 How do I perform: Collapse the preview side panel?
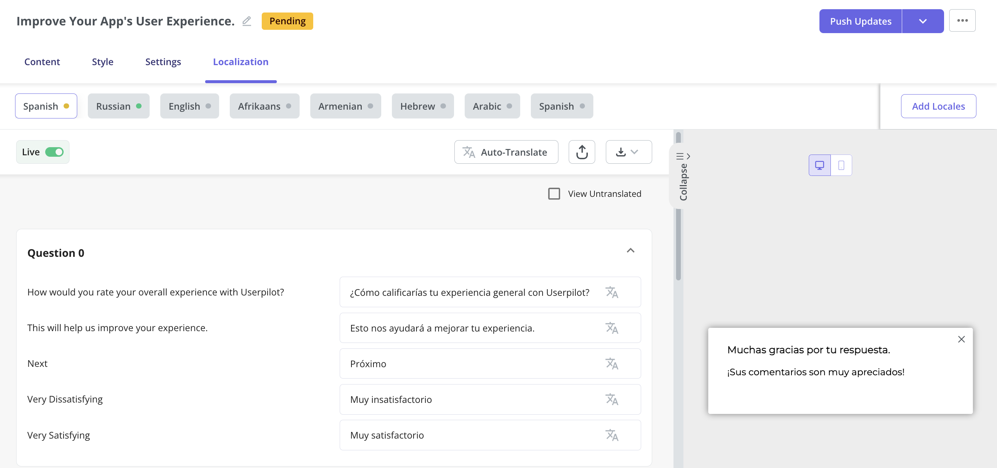(683, 176)
